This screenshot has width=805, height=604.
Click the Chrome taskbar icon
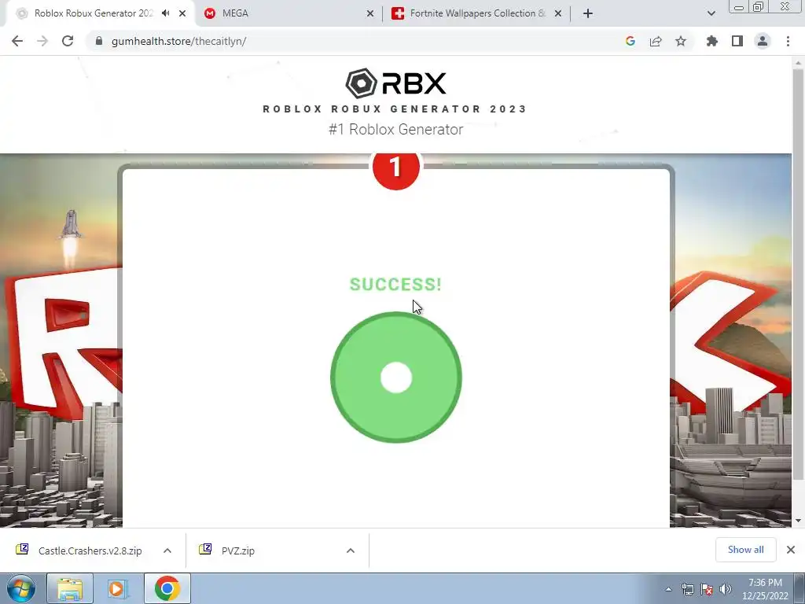pyautogui.click(x=167, y=588)
